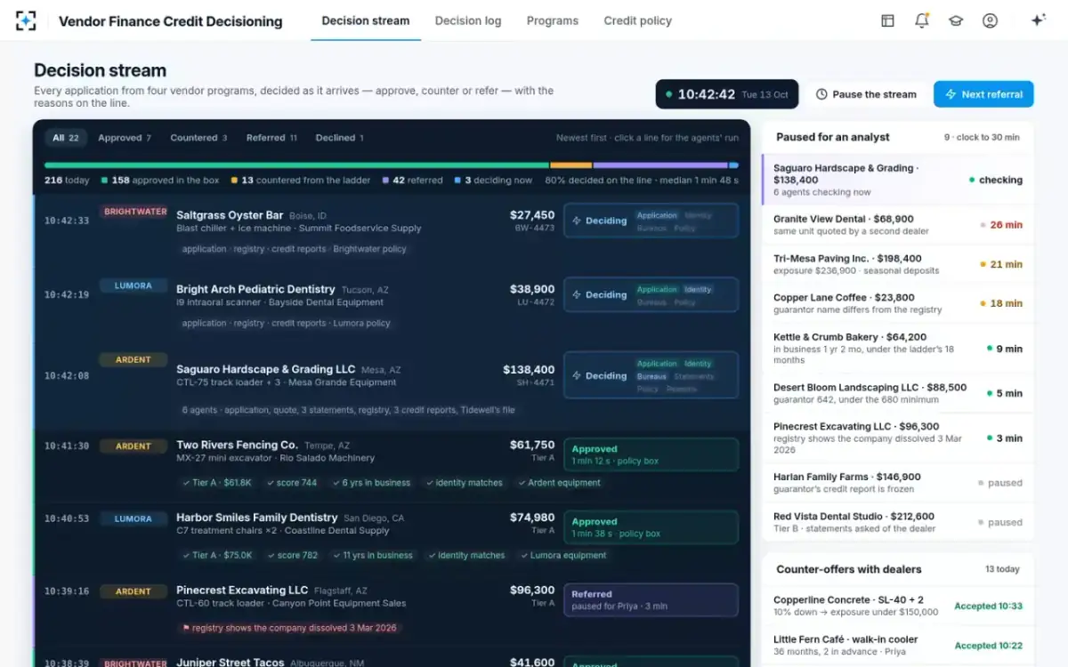Click the green approved segment of progress bar

[x=296, y=165]
